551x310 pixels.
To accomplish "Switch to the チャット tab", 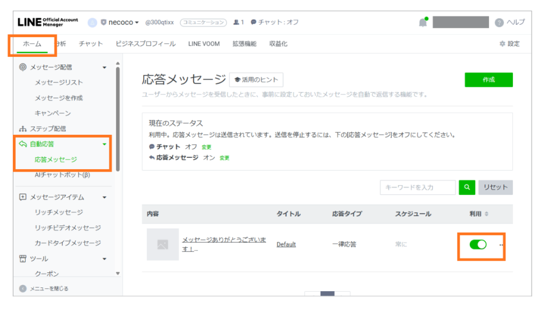I will (90, 44).
